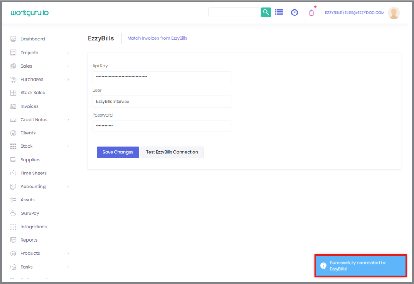This screenshot has height=284, width=414.
Task: Click the Tasks sidebar icon
Action: click(x=13, y=267)
